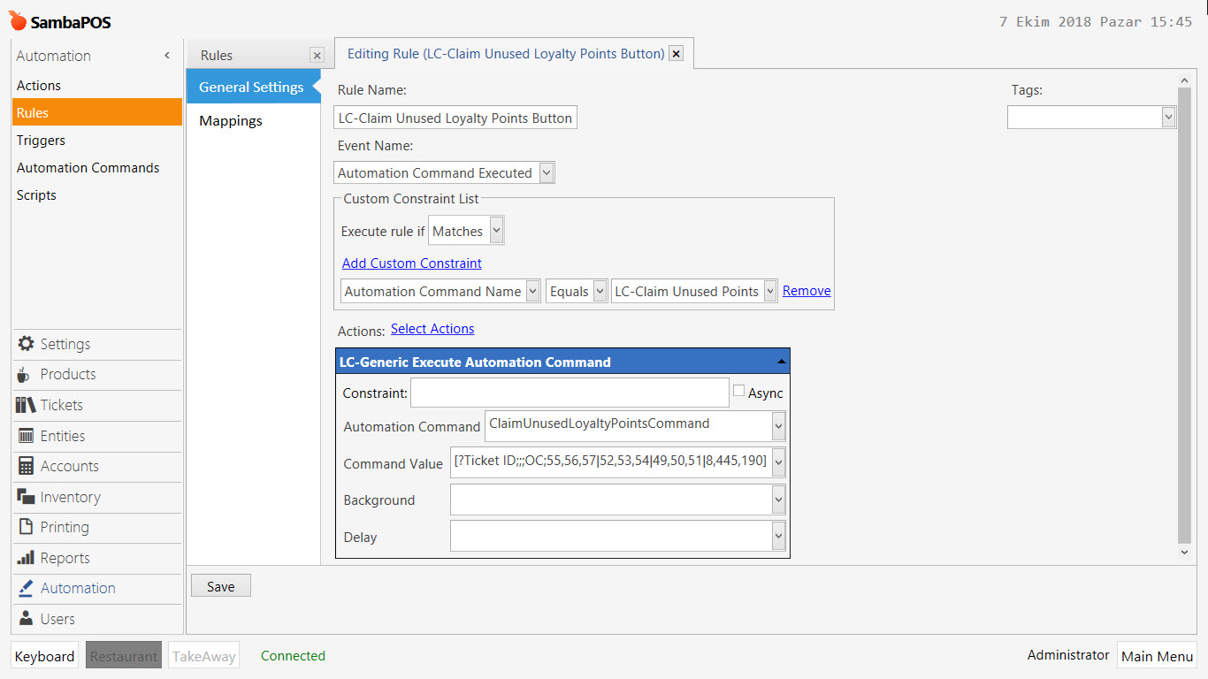Click the Restaurant button

coord(124,656)
